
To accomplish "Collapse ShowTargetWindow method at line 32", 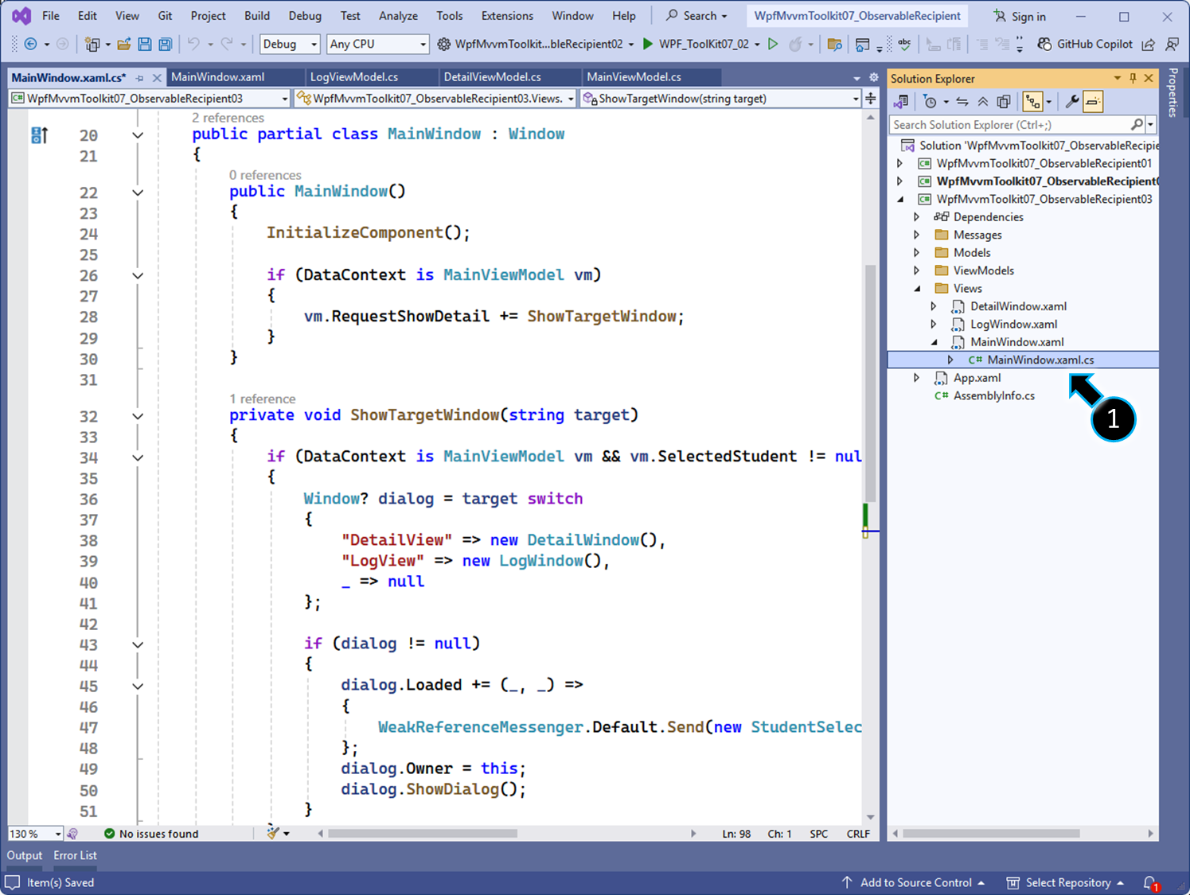I will coord(138,416).
